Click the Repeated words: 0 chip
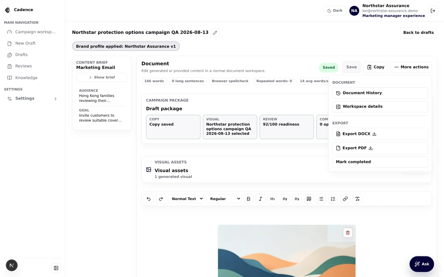Image resolution: width=444 pixels, height=277 pixels. (274, 81)
